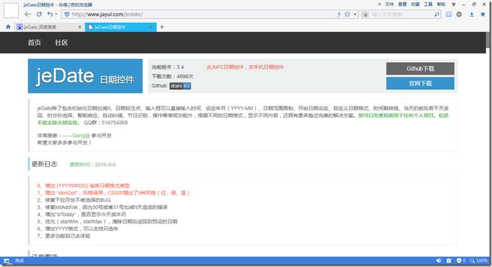
Task: Click the round gray toolbar icon
Action: [x=459, y=14]
